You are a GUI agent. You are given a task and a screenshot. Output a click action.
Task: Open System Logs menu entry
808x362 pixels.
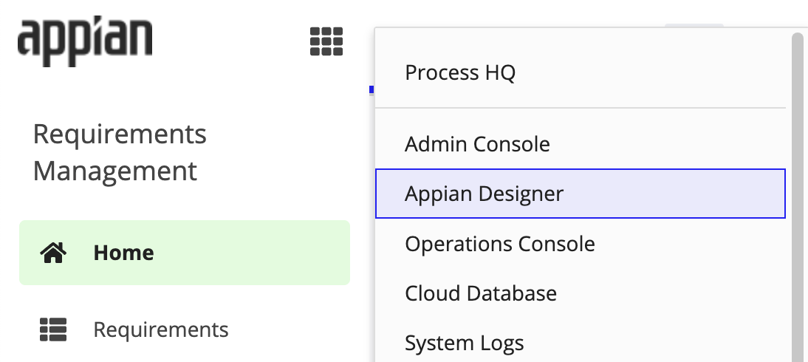(581, 342)
